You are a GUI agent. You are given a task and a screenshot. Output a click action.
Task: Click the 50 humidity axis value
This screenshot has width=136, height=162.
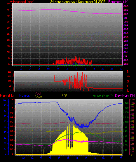click(x=5, y=127)
